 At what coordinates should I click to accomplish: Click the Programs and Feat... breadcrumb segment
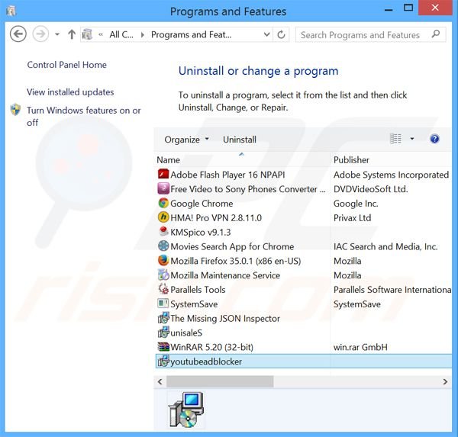[192, 34]
